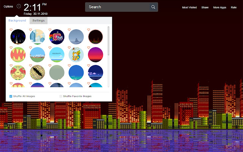Favorite the yellow dotted black slash thumbnail via heart

point(30,65)
